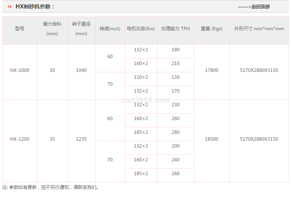
Task: Click the rotor diameter value 1040
Action: click(81, 70)
